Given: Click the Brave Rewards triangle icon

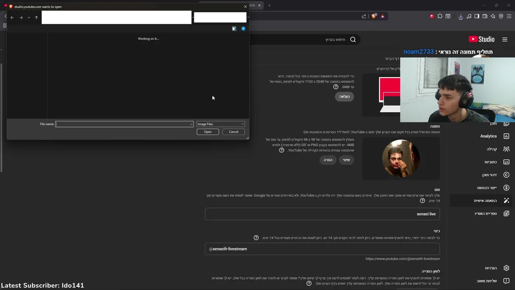Looking at the screenshot, I should tap(382, 16).
